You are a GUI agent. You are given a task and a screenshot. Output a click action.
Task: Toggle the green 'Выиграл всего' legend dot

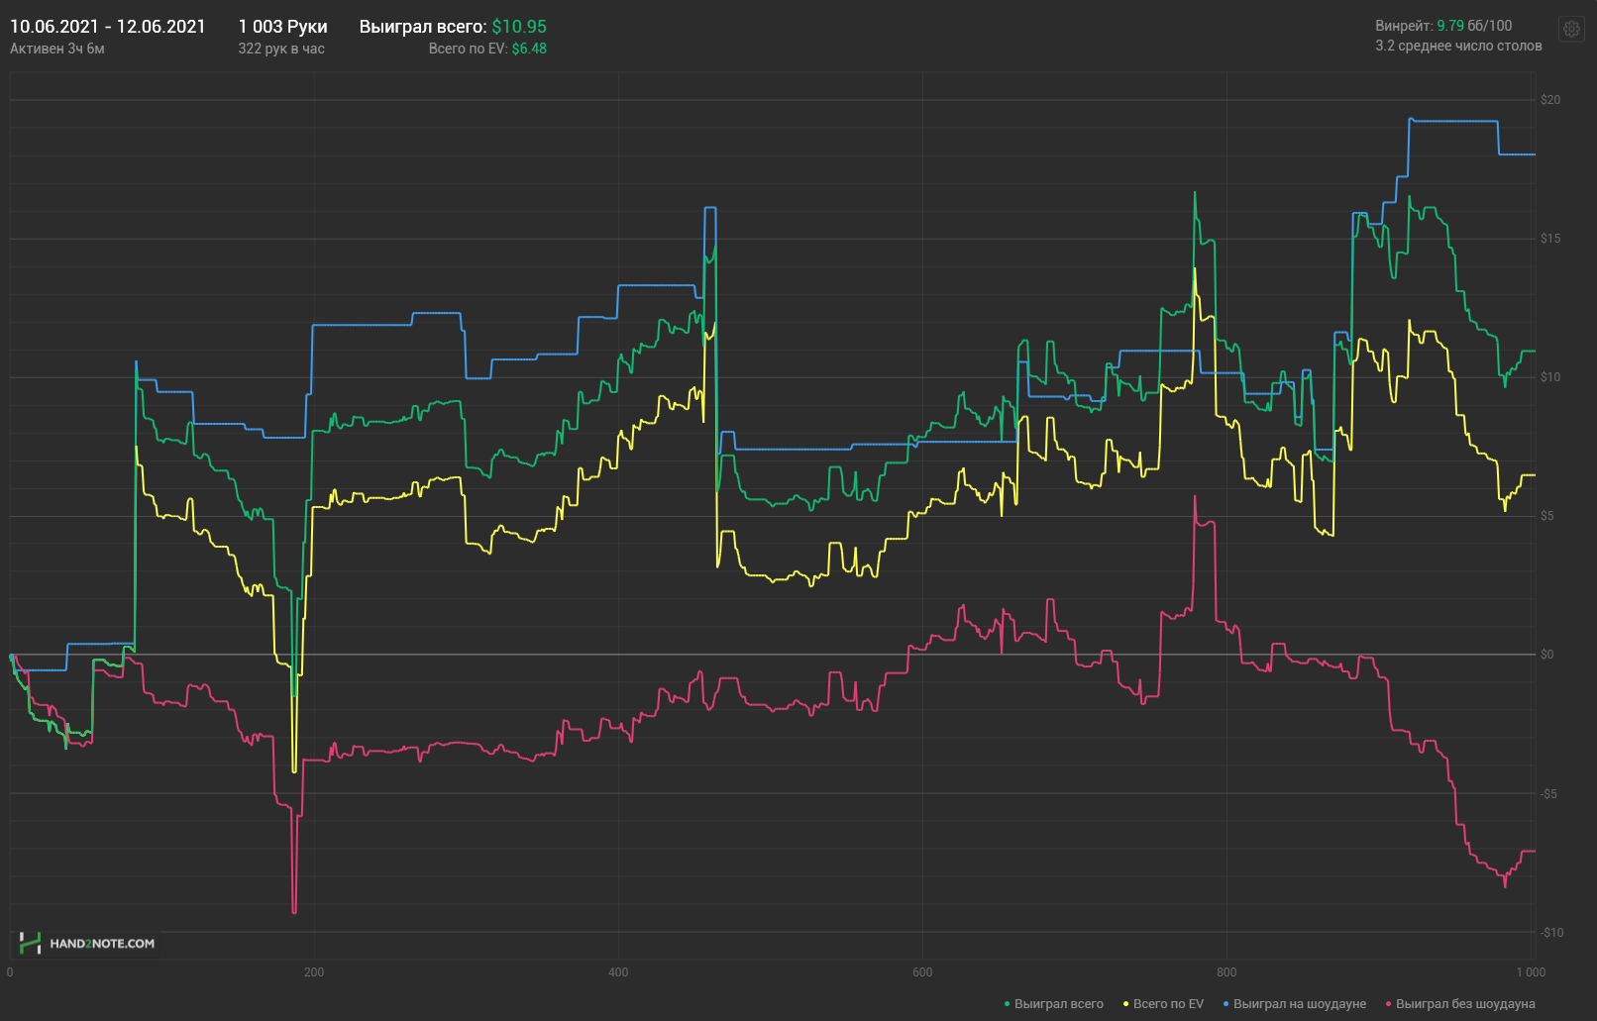[1007, 1004]
